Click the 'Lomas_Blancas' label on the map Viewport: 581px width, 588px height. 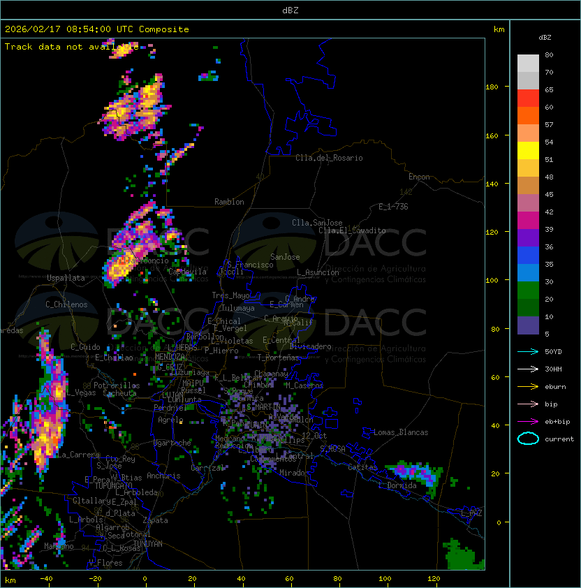click(x=401, y=432)
